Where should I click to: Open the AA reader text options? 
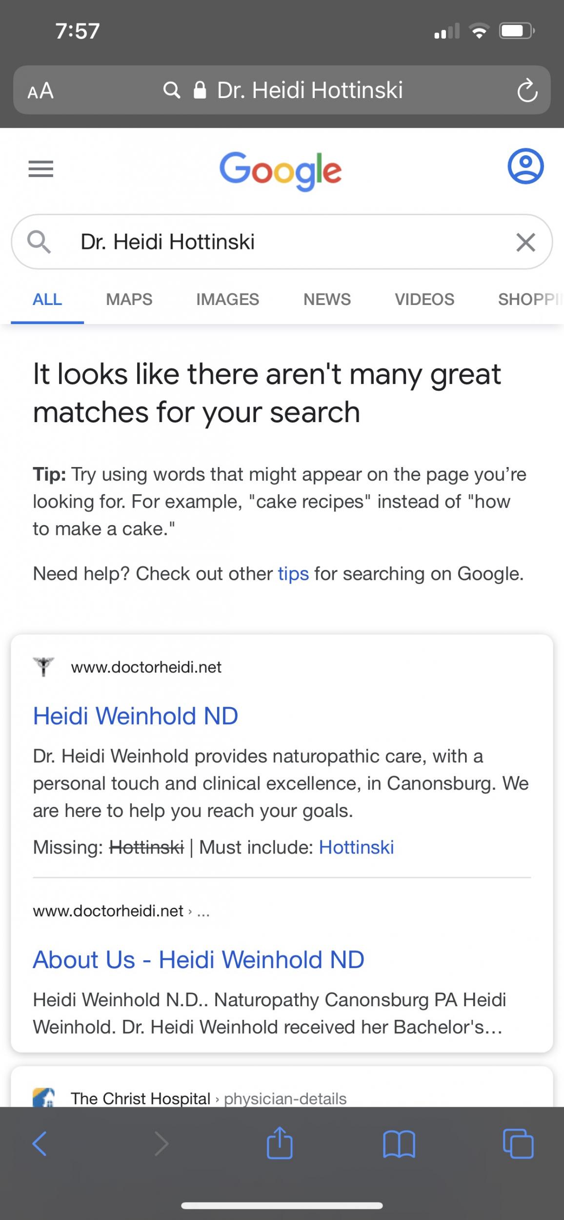coord(40,91)
